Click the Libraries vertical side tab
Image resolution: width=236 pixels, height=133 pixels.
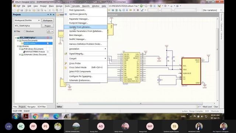click(x=221, y=36)
